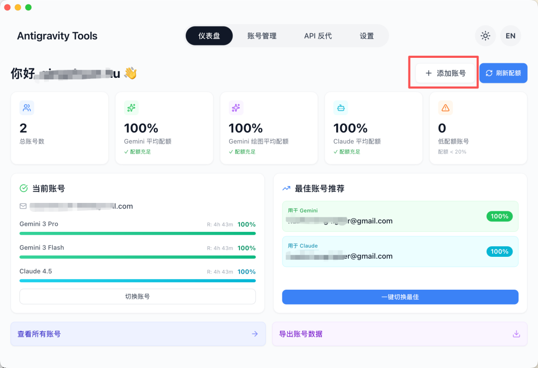Click the users icon in 总账号数 card
This screenshot has width=538, height=368.
pyautogui.click(x=27, y=108)
